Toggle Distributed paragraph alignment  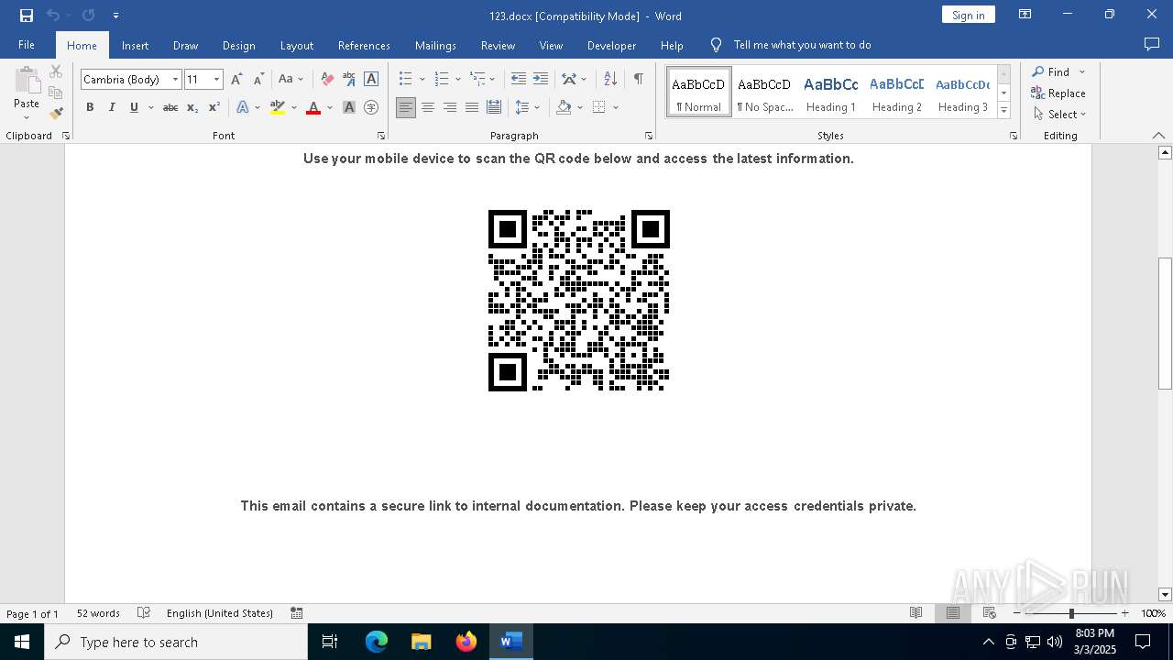(494, 107)
